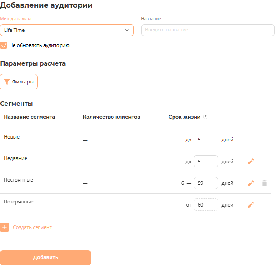The width and height of the screenshot is (277, 266).
Task: Click the days field showing 60
Action: pyautogui.click(x=205, y=205)
